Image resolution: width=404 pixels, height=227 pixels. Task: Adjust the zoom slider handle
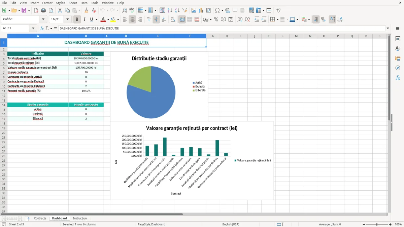[377, 224]
